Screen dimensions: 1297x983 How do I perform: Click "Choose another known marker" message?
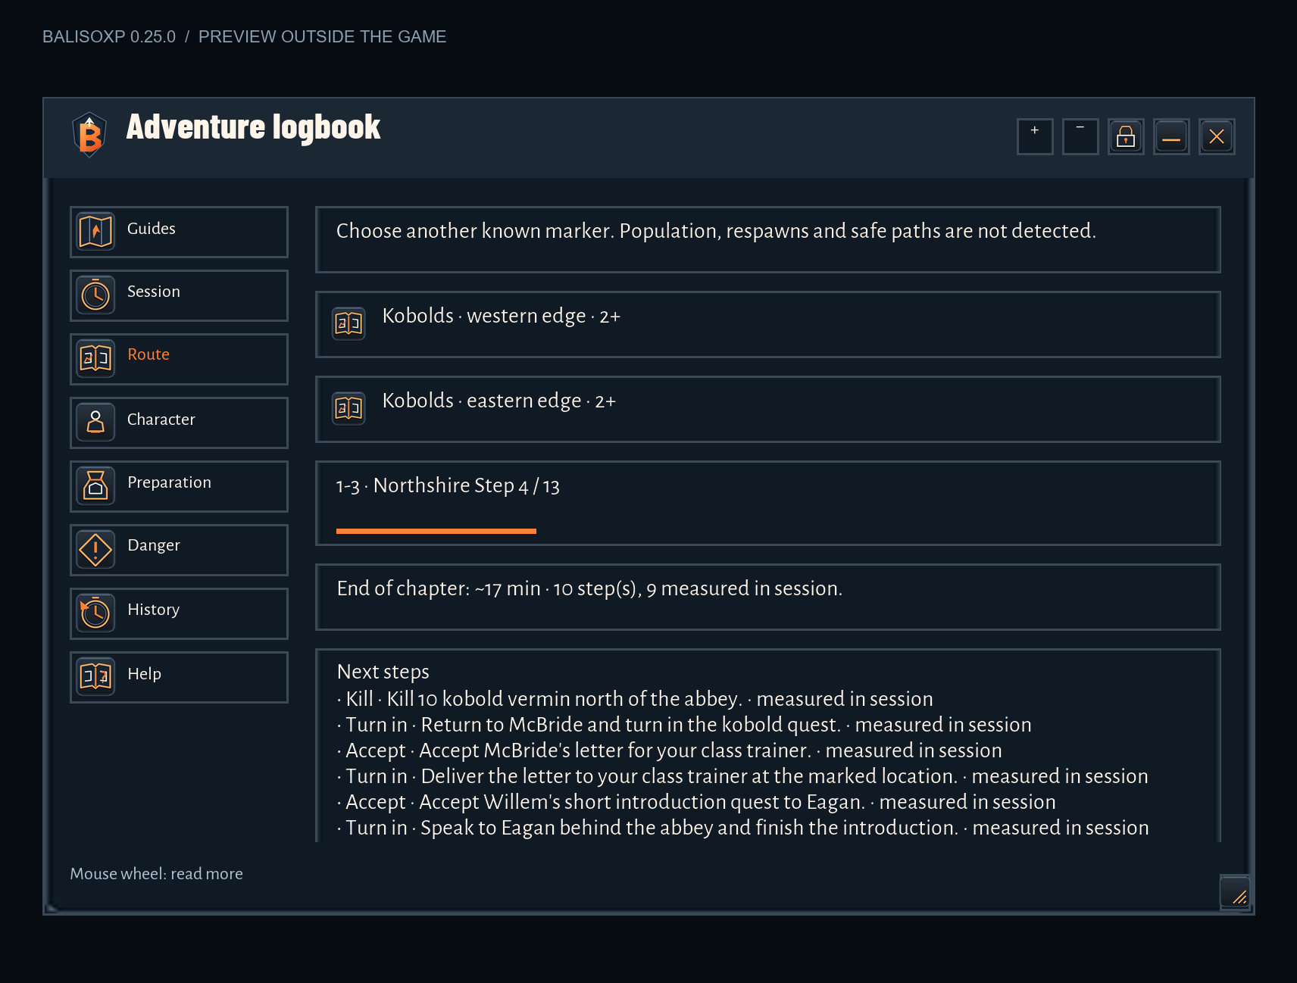pyautogui.click(x=716, y=231)
